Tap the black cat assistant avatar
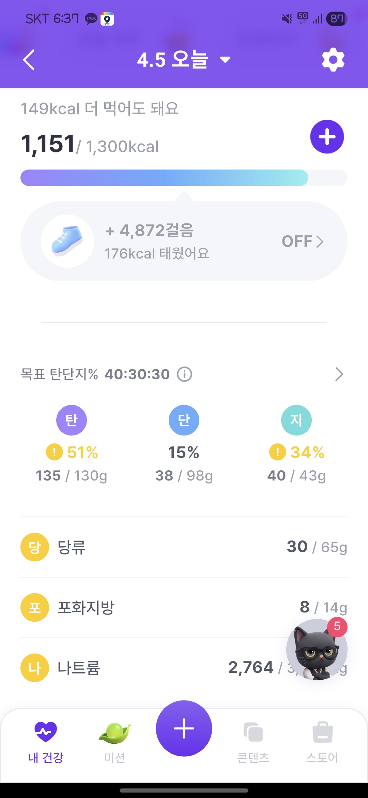This screenshot has width=368, height=798. tap(316, 650)
